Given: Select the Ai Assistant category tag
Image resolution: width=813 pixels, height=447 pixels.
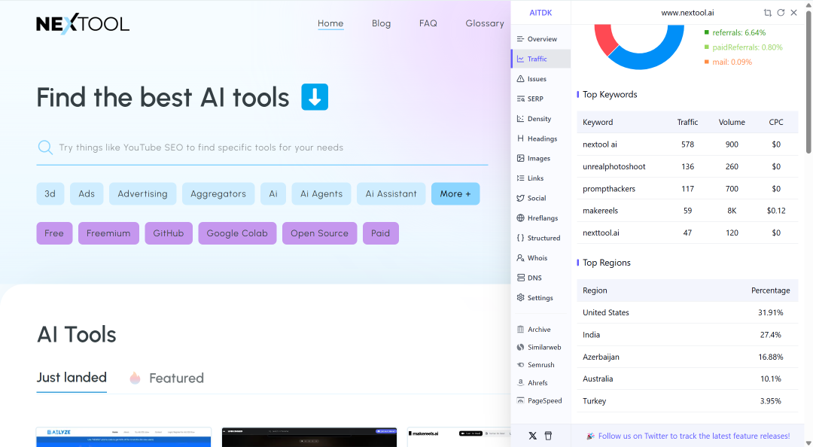Looking at the screenshot, I should point(391,193).
